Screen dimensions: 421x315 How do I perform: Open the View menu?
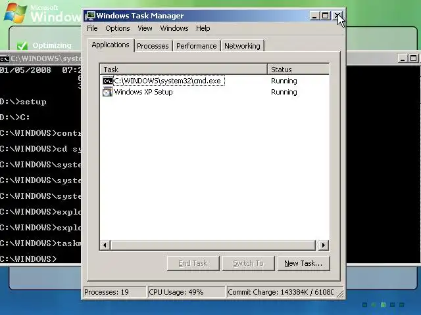coord(145,28)
